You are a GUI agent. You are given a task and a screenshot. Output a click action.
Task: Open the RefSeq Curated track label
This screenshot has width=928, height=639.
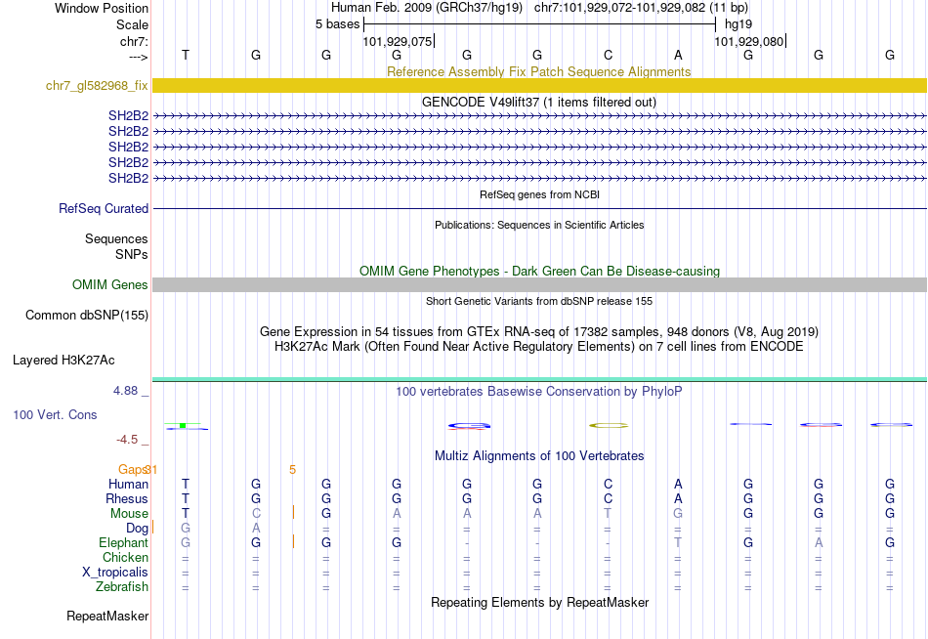pyautogui.click(x=103, y=208)
